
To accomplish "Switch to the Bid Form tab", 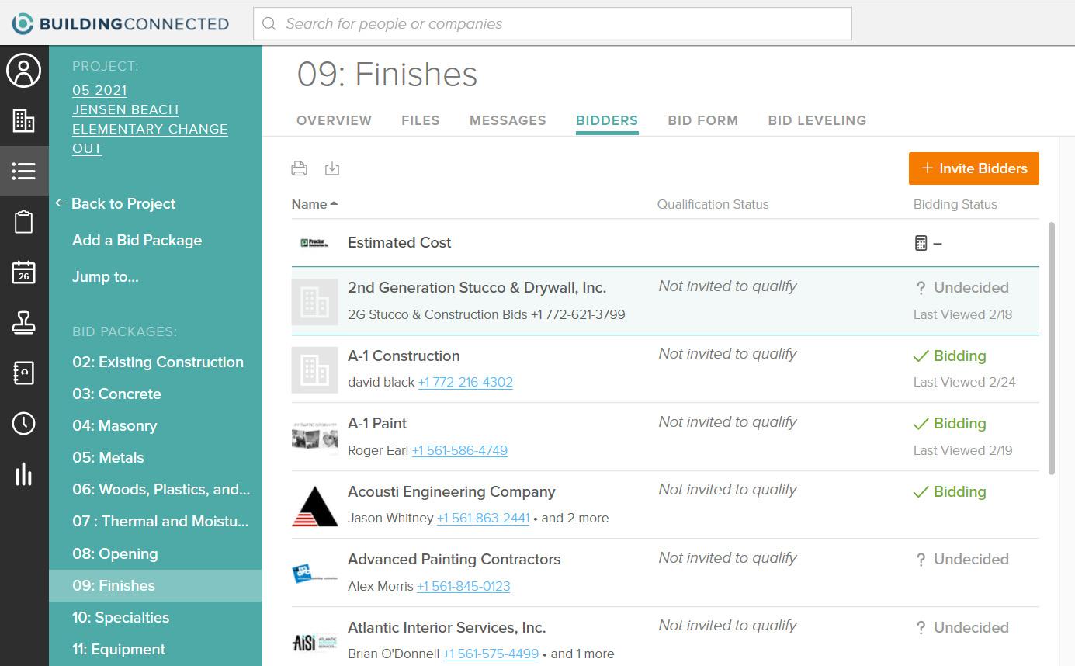I will coord(703,120).
